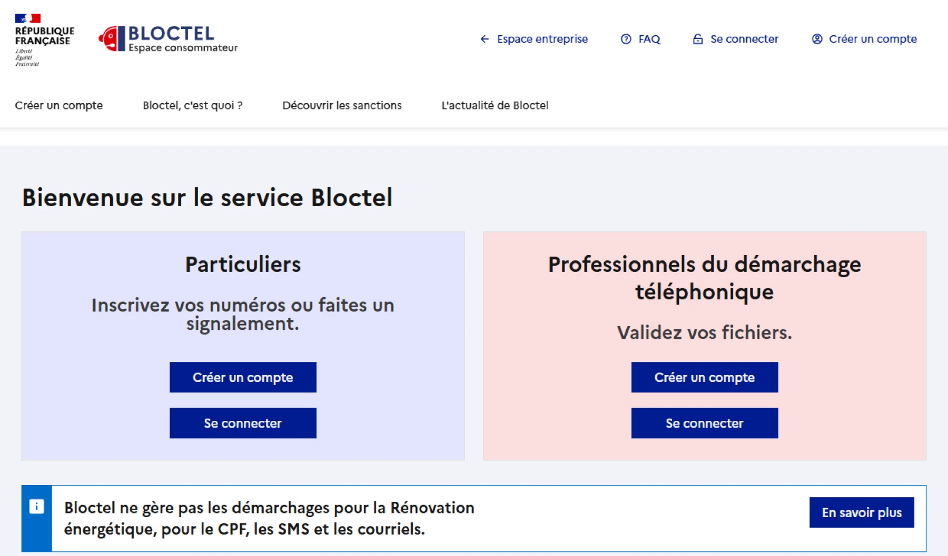Screen dimensions: 948x556
Task: Click the account icon beside Créer un compte
Action: click(x=817, y=39)
